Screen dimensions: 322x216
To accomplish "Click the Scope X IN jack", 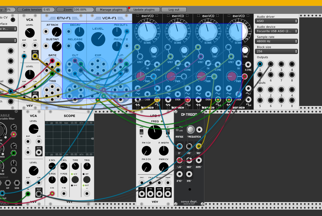I will pos(52,194).
